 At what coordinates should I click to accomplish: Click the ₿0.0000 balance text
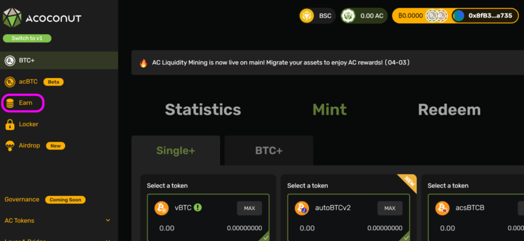pos(410,15)
